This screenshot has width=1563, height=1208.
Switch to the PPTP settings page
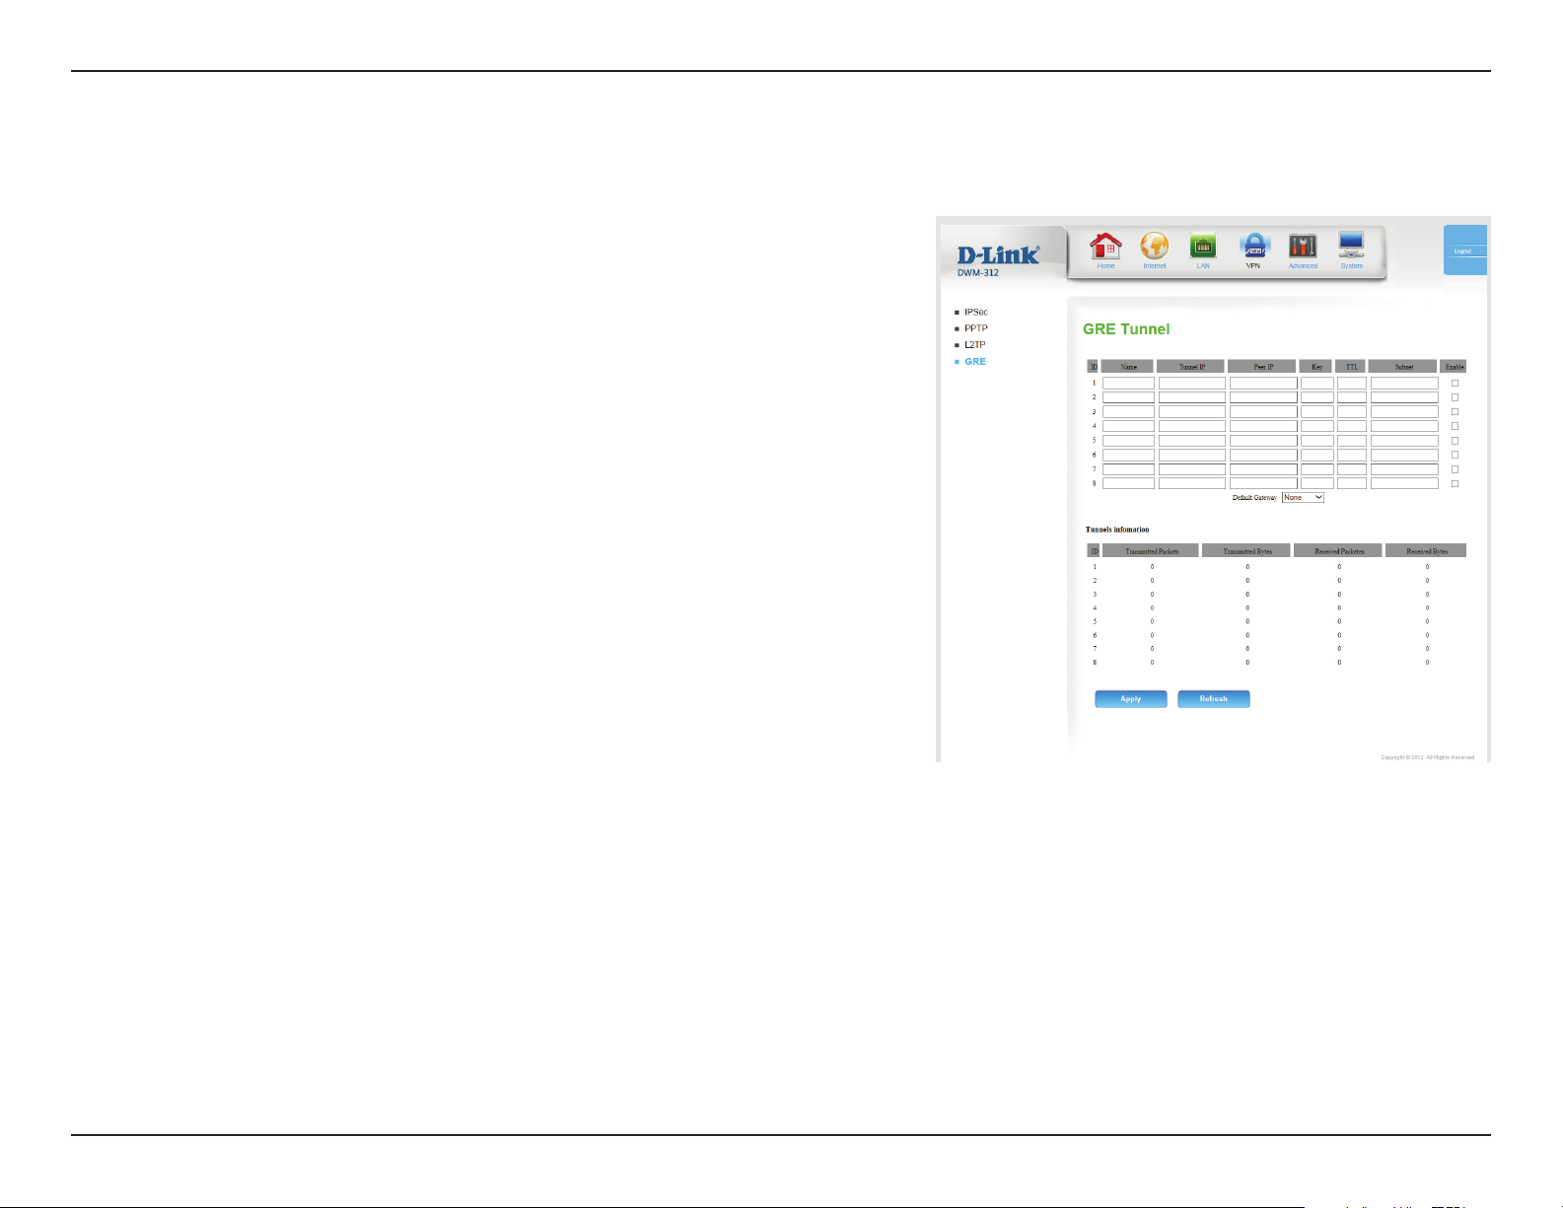coord(975,328)
